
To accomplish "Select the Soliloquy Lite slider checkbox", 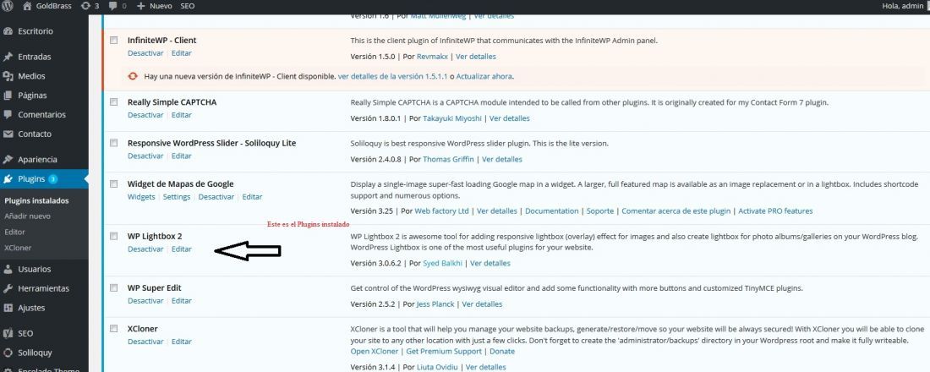I will click(x=114, y=143).
